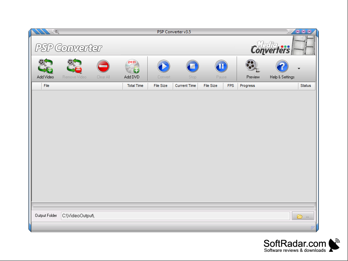Expand the Help & Settings dropdown arrow

299,69
